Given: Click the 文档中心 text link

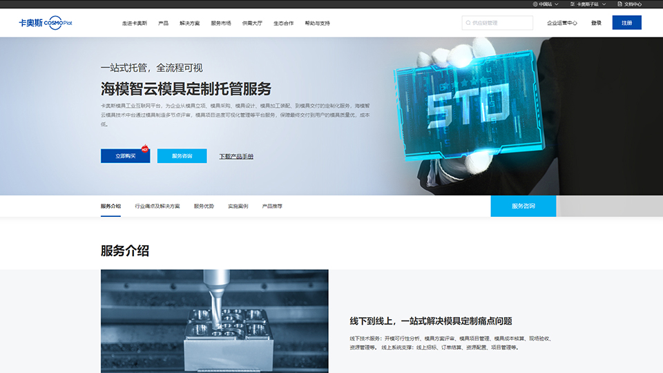Looking at the screenshot, I should 633,4.
